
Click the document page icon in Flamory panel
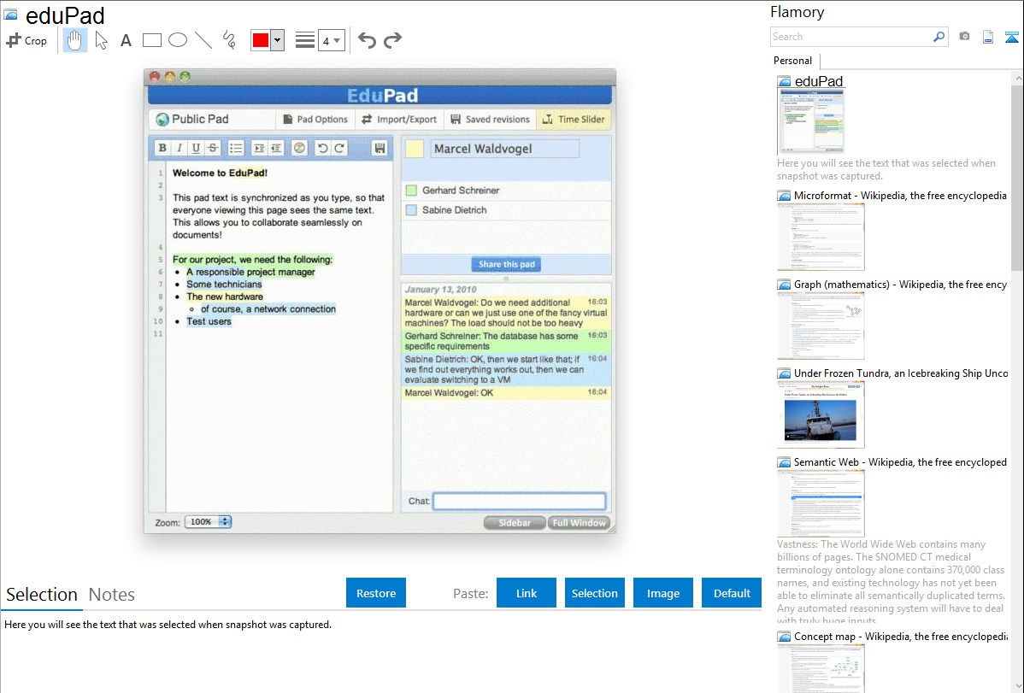988,37
